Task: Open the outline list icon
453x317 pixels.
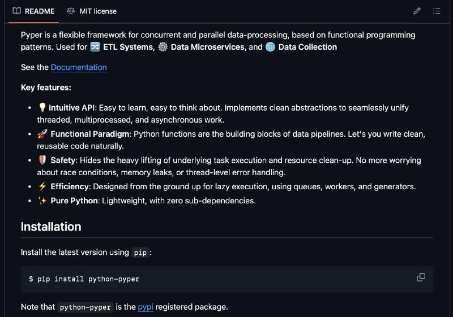Action: [x=437, y=11]
